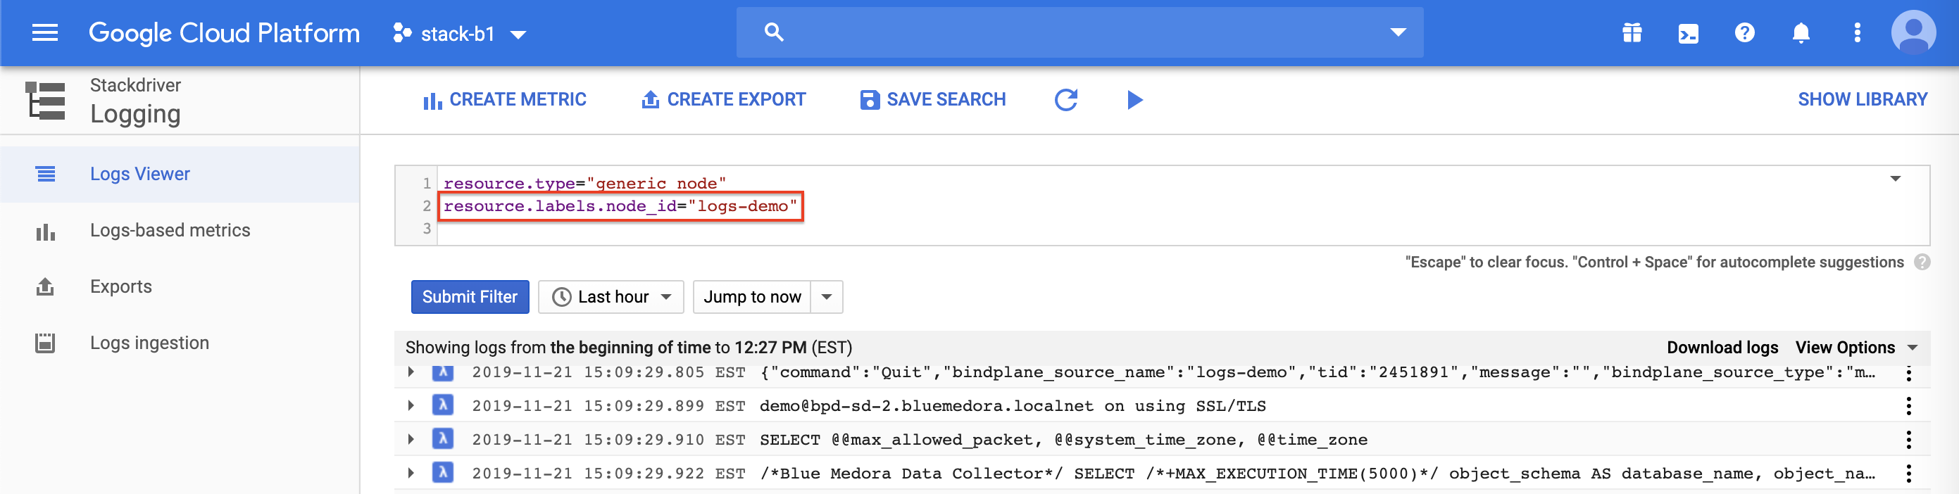Click the Stackdriver Logging product icon
This screenshot has width=1959, height=494.
46,101
